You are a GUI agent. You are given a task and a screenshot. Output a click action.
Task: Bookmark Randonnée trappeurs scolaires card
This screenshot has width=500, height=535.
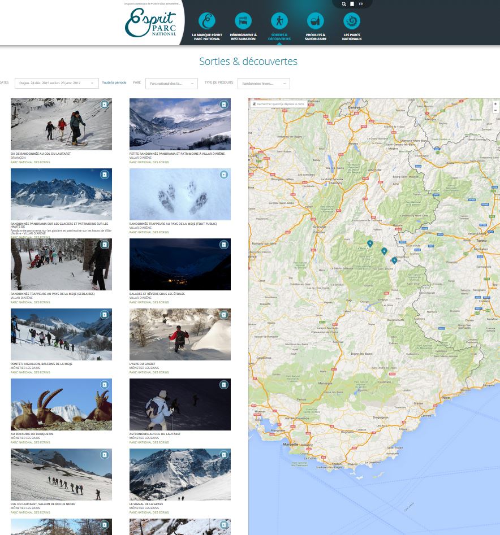105,245
